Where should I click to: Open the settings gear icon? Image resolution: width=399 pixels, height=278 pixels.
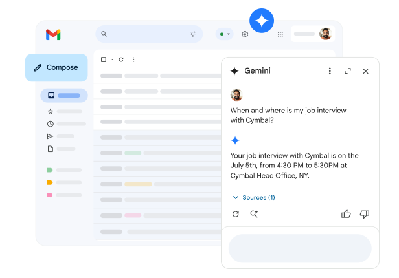[245, 34]
